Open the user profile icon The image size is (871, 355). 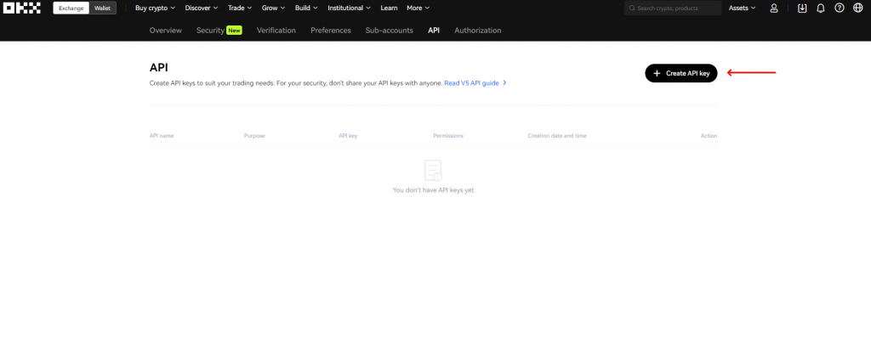coord(774,8)
